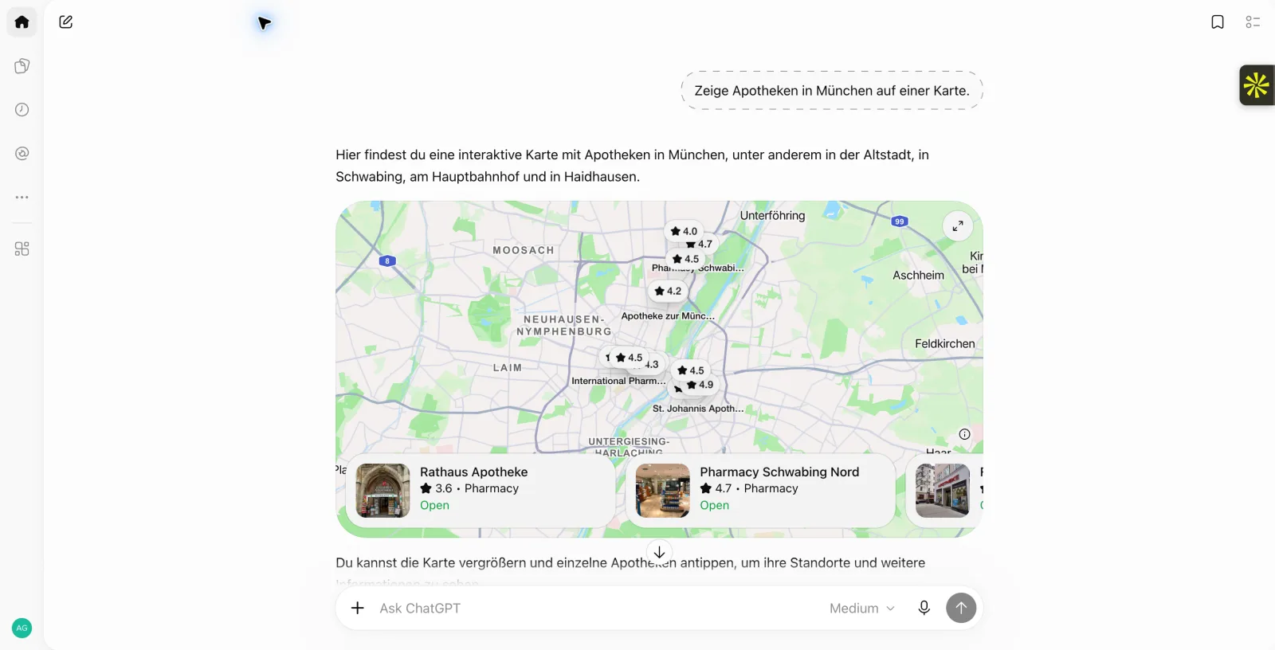Click the International Pharm... map label
The height and width of the screenshot is (650, 1275).
point(618,381)
